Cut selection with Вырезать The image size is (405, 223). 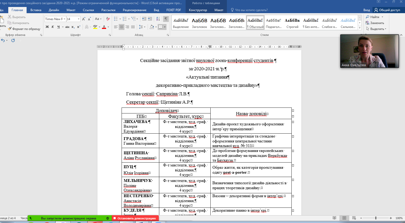[x=17, y=17]
